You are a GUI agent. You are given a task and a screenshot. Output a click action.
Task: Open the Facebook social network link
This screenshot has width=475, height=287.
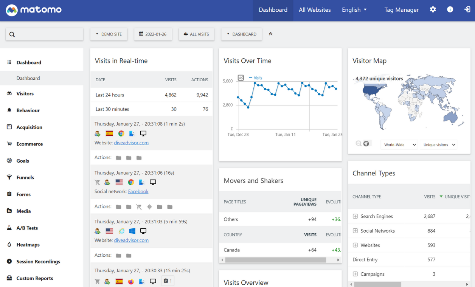[x=138, y=191]
